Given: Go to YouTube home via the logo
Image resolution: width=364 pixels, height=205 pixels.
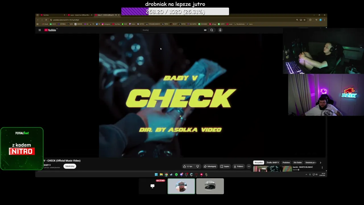Looking at the screenshot, I should pyautogui.click(x=50, y=30).
